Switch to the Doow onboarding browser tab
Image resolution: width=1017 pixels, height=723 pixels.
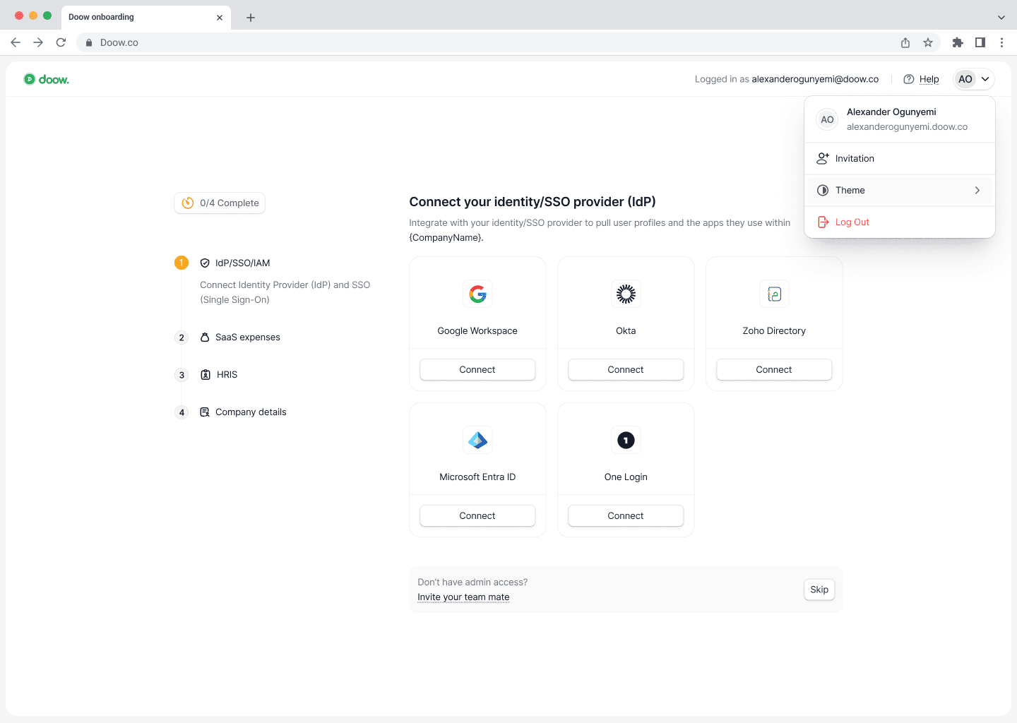click(145, 18)
